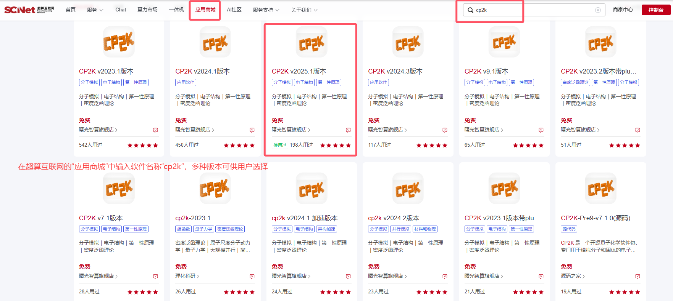Open the AI社区 menu item
673x301 pixels.
coord(234,10)
